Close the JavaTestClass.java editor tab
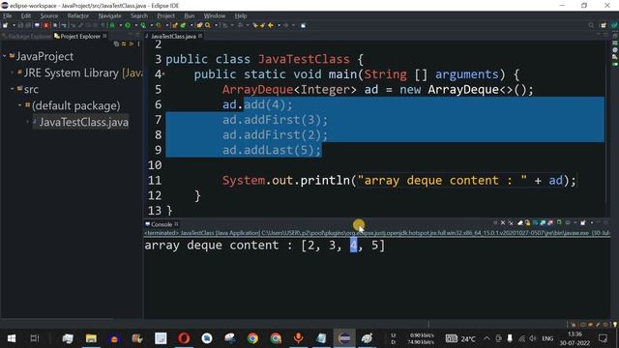 click(200, 36)
